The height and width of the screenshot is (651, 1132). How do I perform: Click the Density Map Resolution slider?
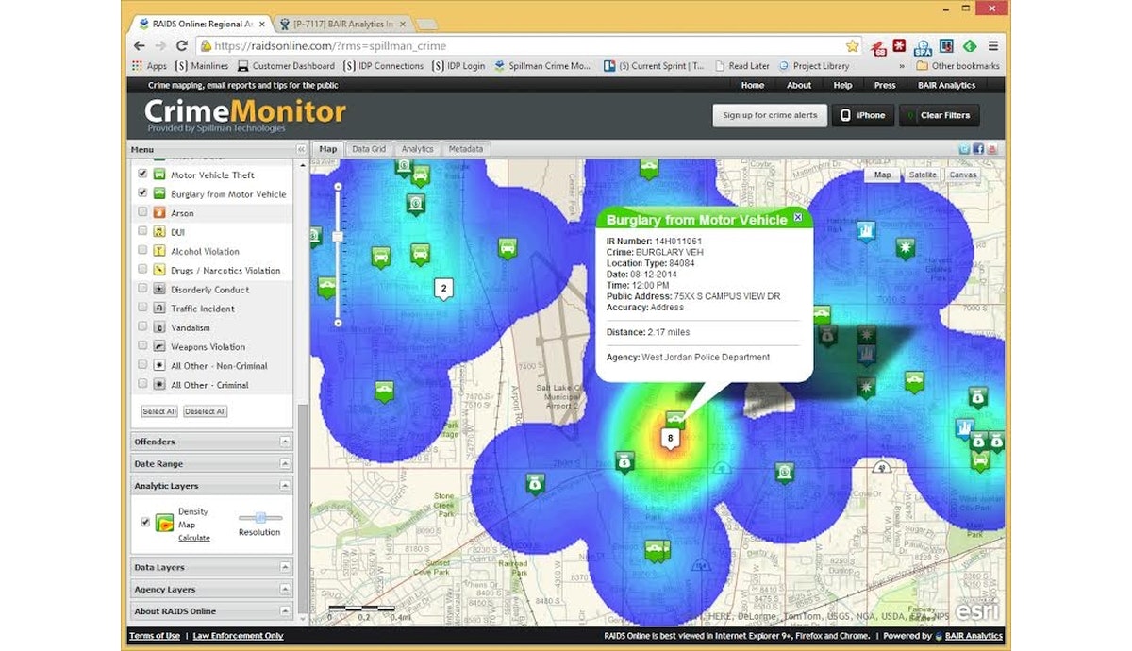click(x=260, y=517)
